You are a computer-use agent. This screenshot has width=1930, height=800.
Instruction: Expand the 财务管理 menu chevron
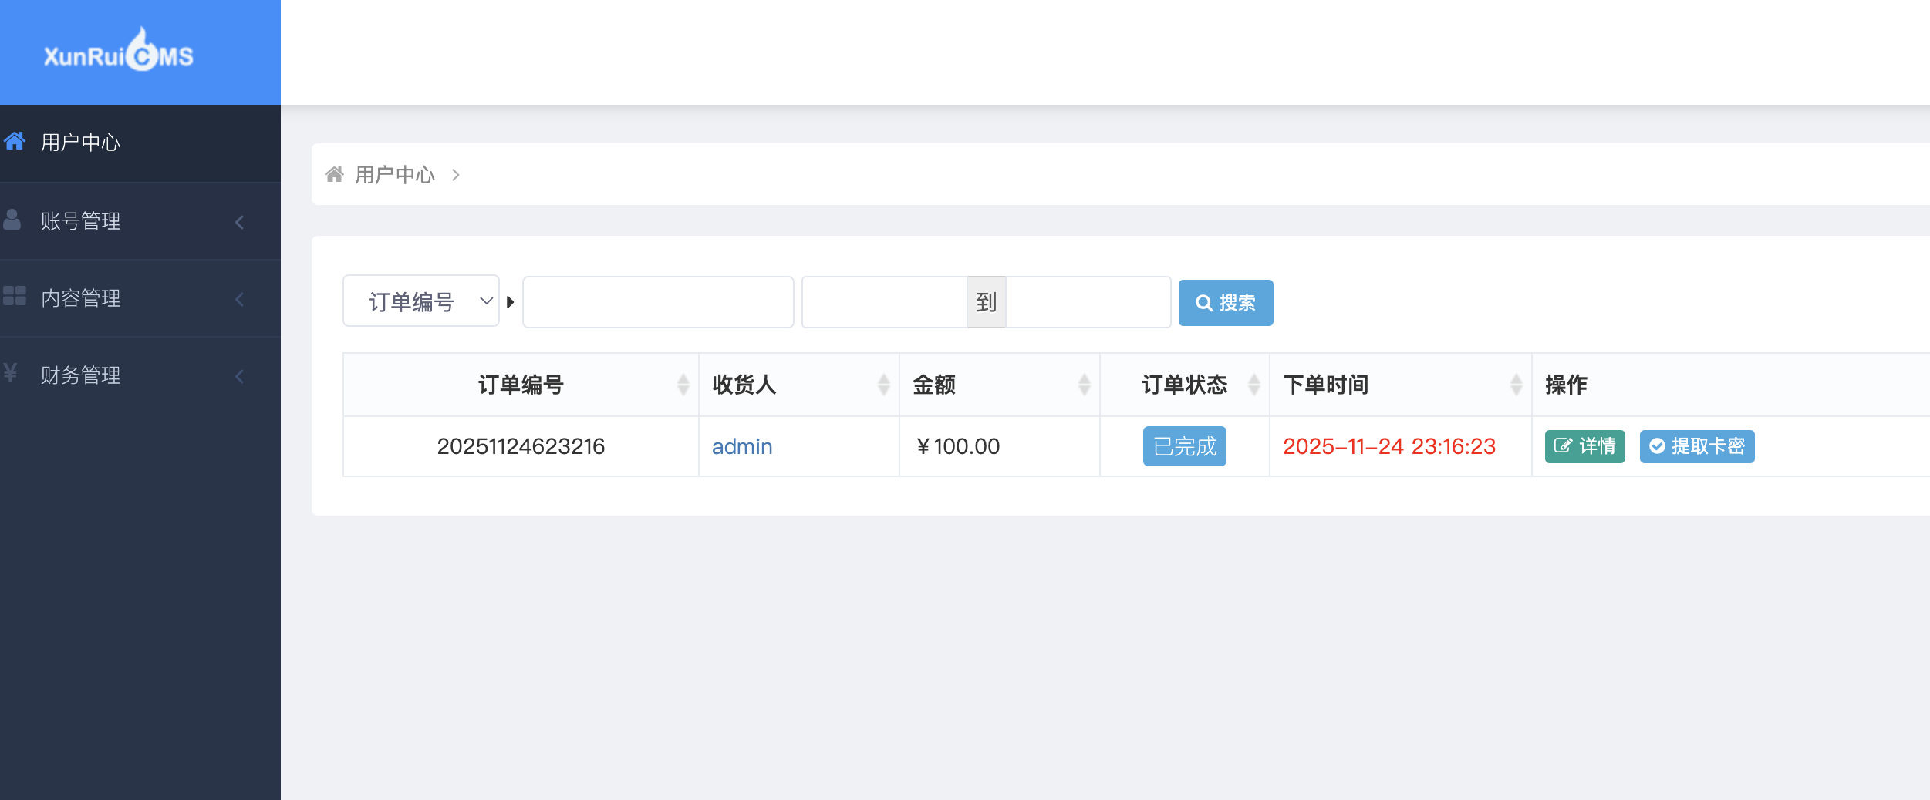[239, 376]
